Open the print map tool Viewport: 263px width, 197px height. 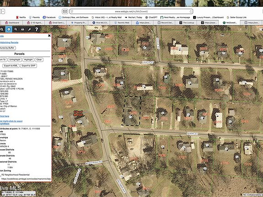point(23,29)
